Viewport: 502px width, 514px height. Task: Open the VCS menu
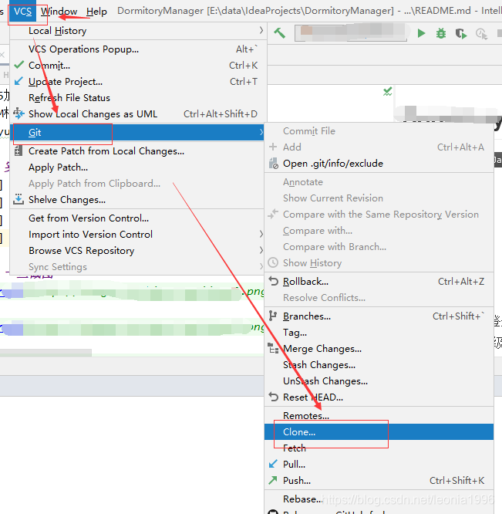coord(22,12)
